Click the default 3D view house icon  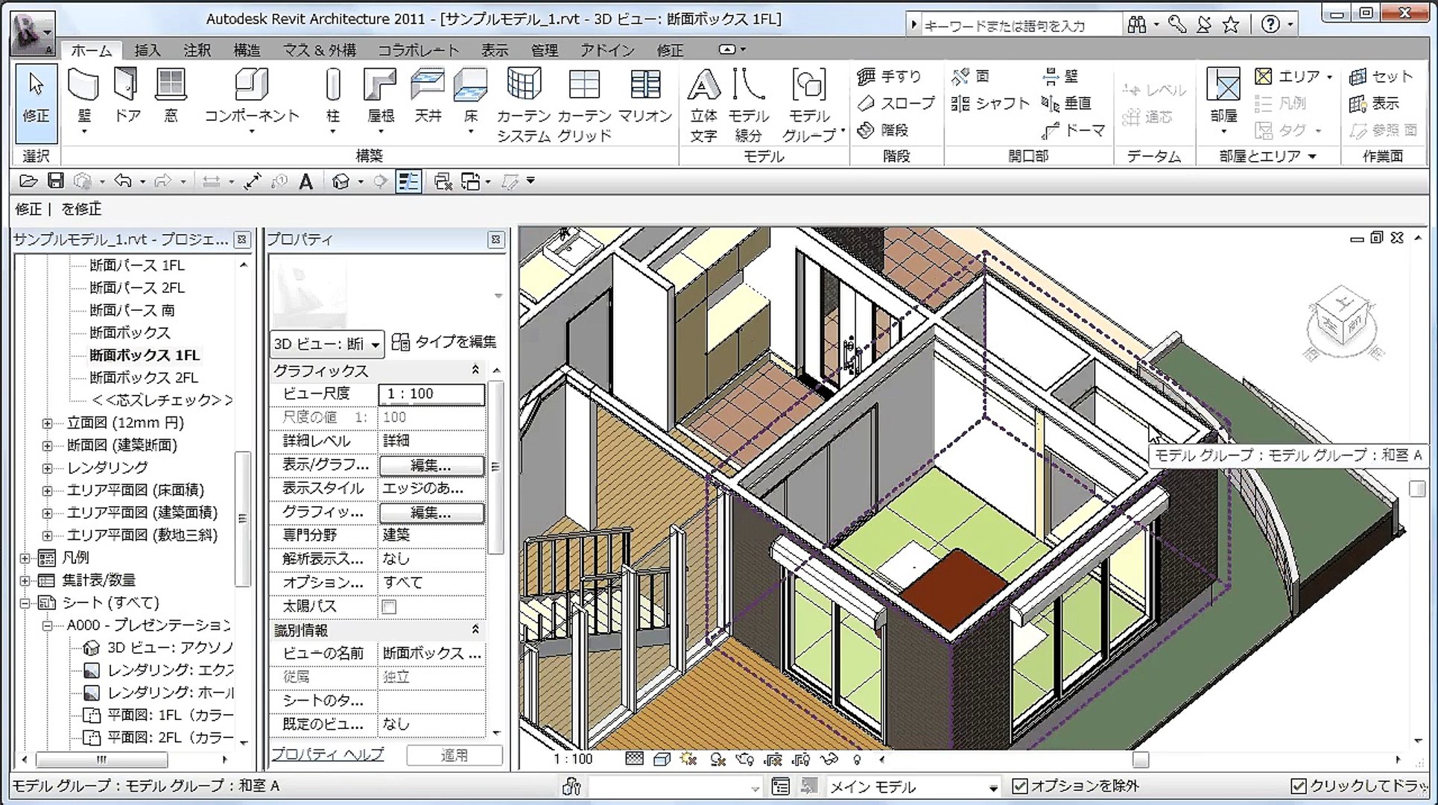pos(341,181)
